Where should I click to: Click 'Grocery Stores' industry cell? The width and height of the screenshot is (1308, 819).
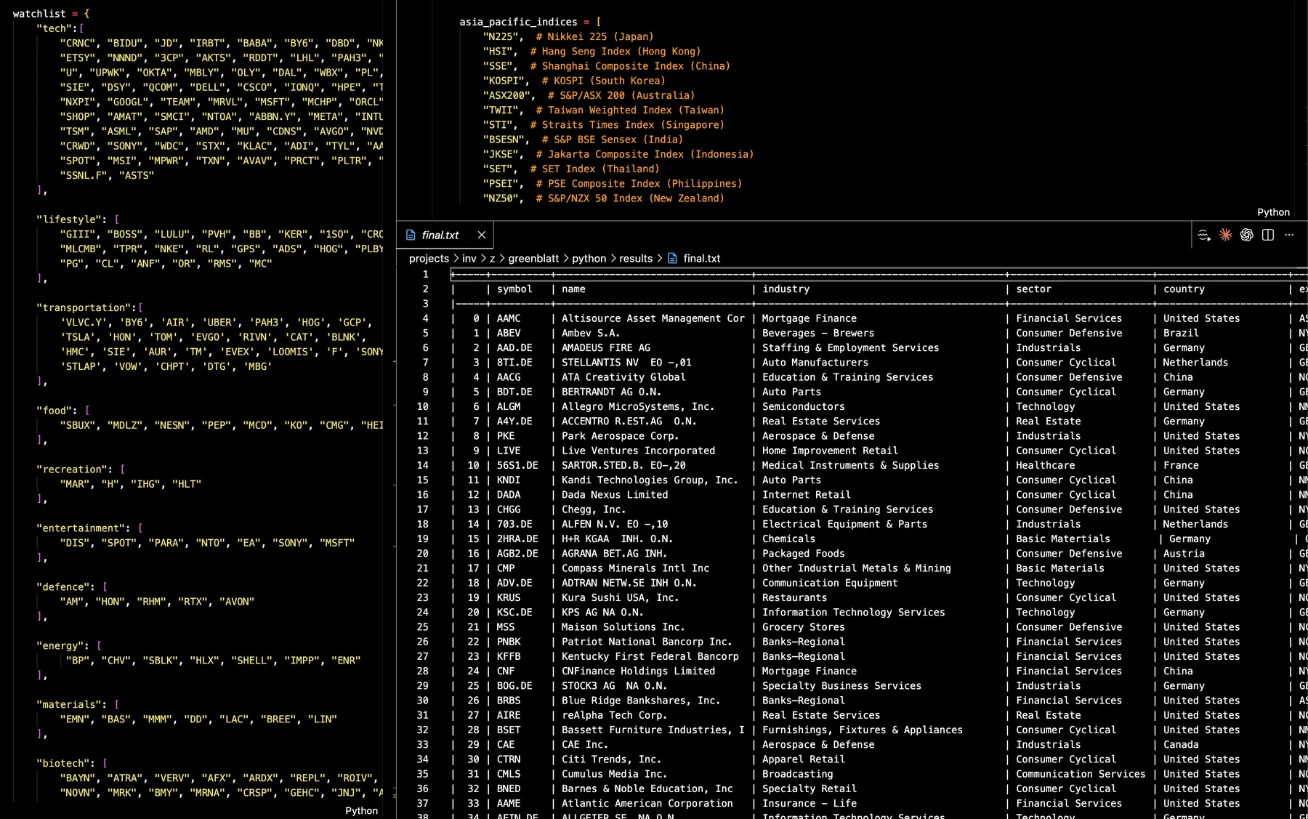pos(804,626)
